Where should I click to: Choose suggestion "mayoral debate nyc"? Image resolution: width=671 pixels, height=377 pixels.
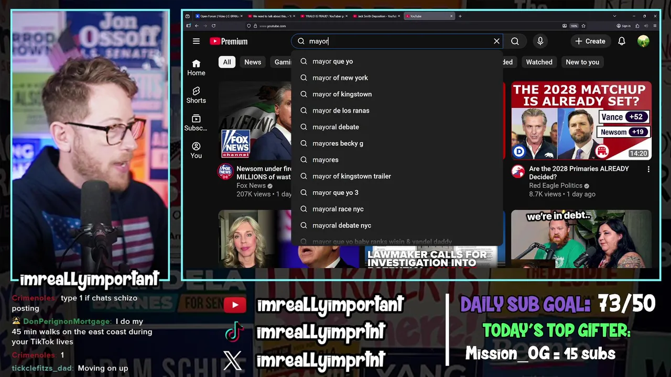(x=397, y=225)
